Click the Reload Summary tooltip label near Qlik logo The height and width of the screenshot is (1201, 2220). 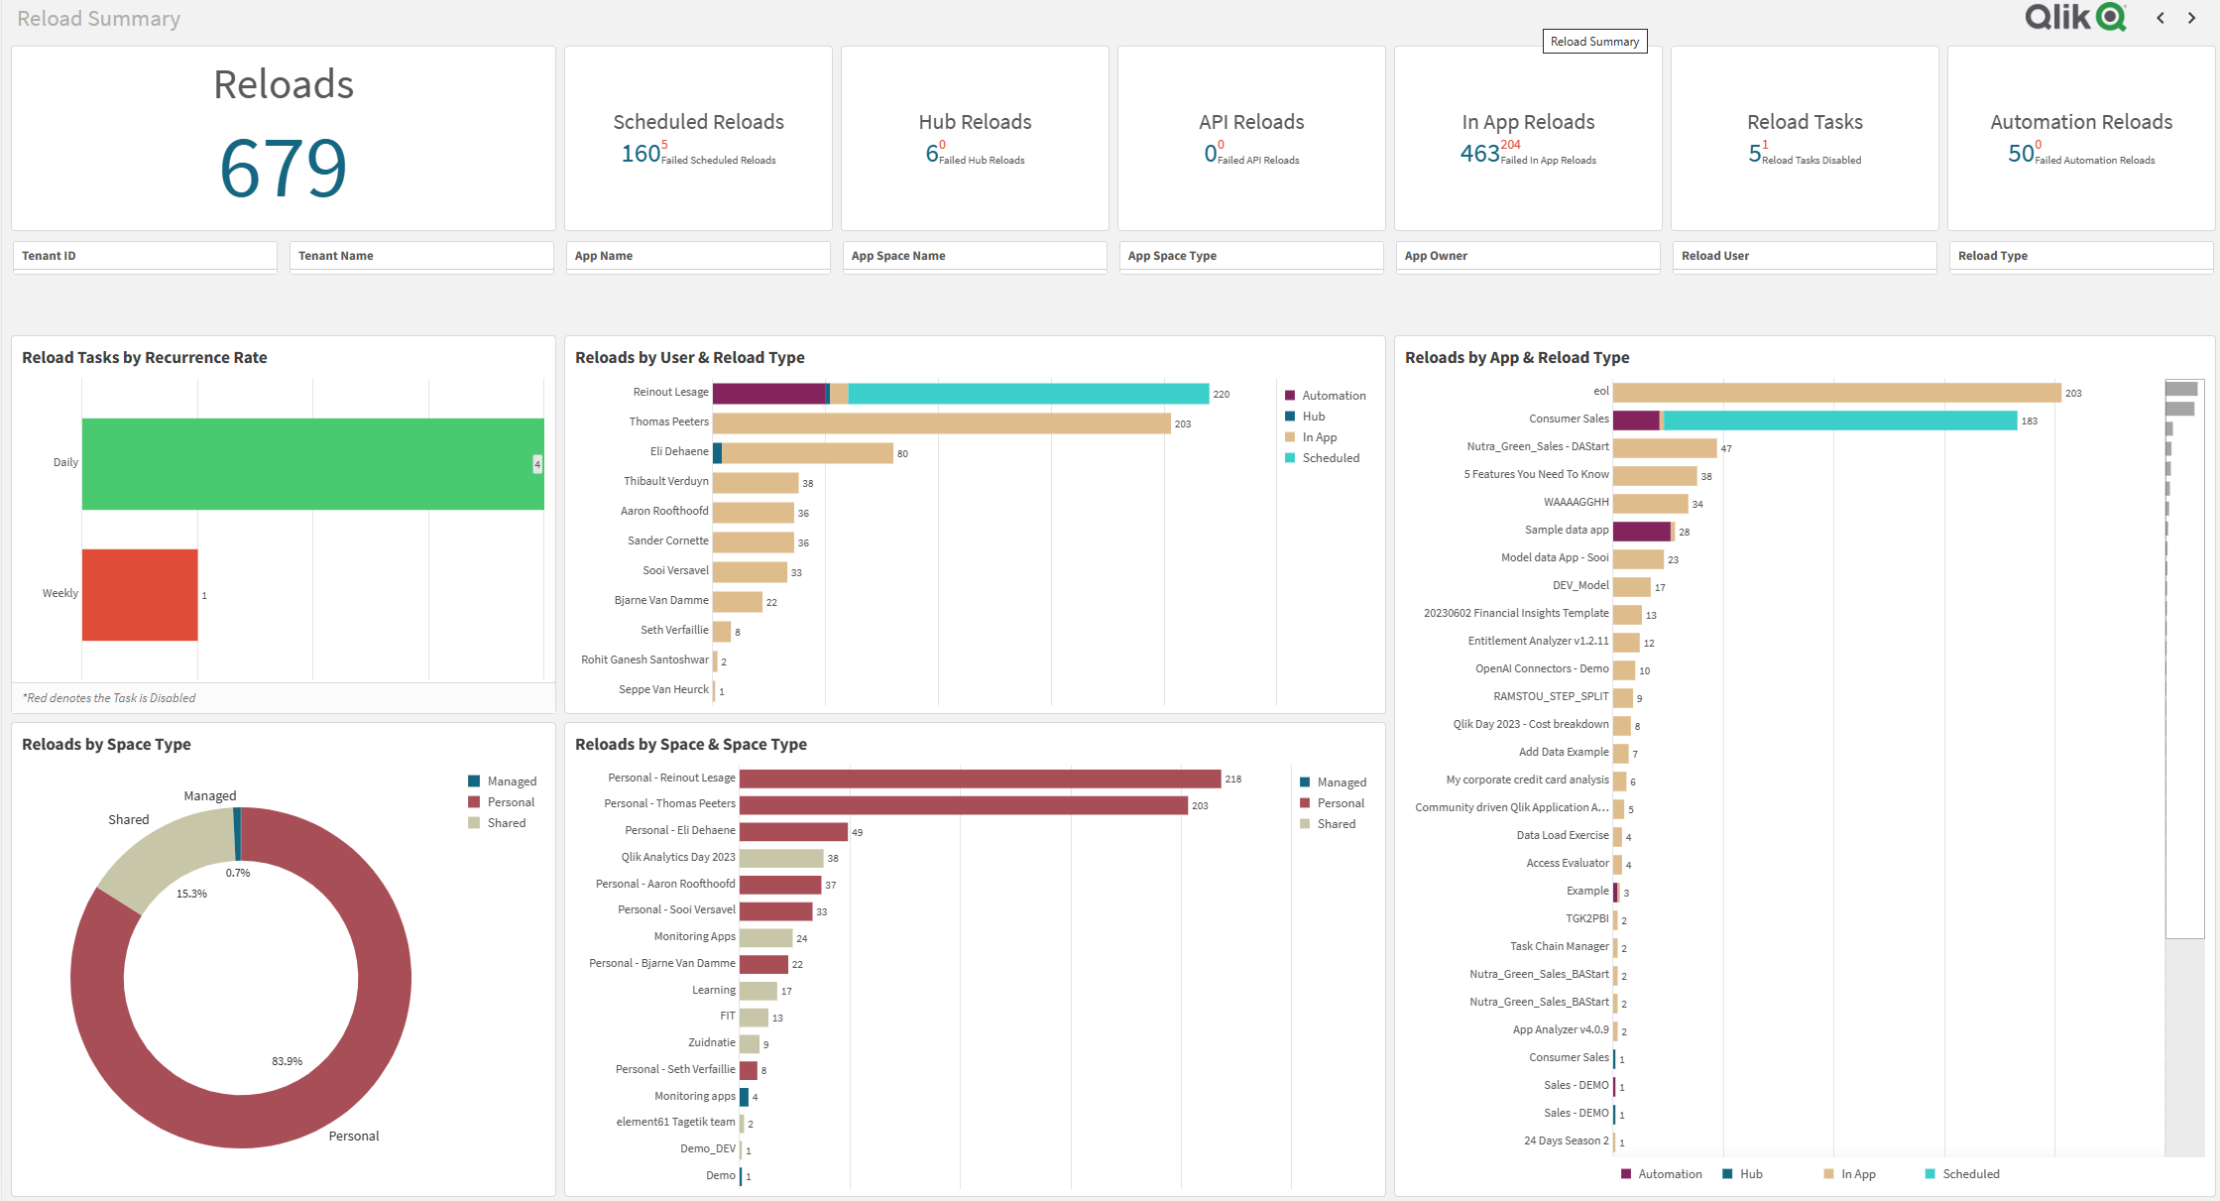click(x=1594, y=41)
